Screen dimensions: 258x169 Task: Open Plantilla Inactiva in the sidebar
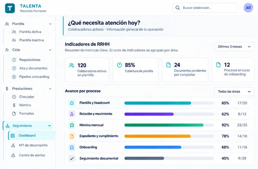tap(31, 40)
